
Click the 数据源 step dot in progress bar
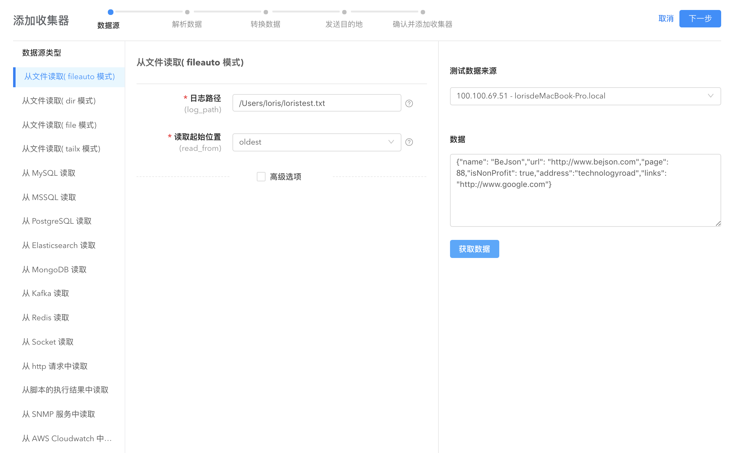[110, 12]
